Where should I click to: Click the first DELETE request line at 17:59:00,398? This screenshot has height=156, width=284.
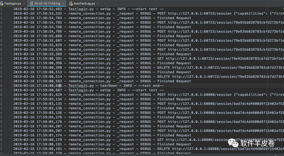[x=149, y=67]
